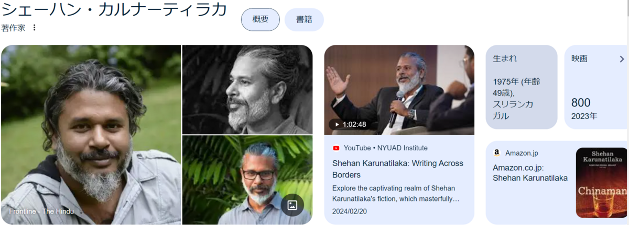Click the 生まれ birth info card
This screenshot has width=629, height=225.
[x=522, y=87]
